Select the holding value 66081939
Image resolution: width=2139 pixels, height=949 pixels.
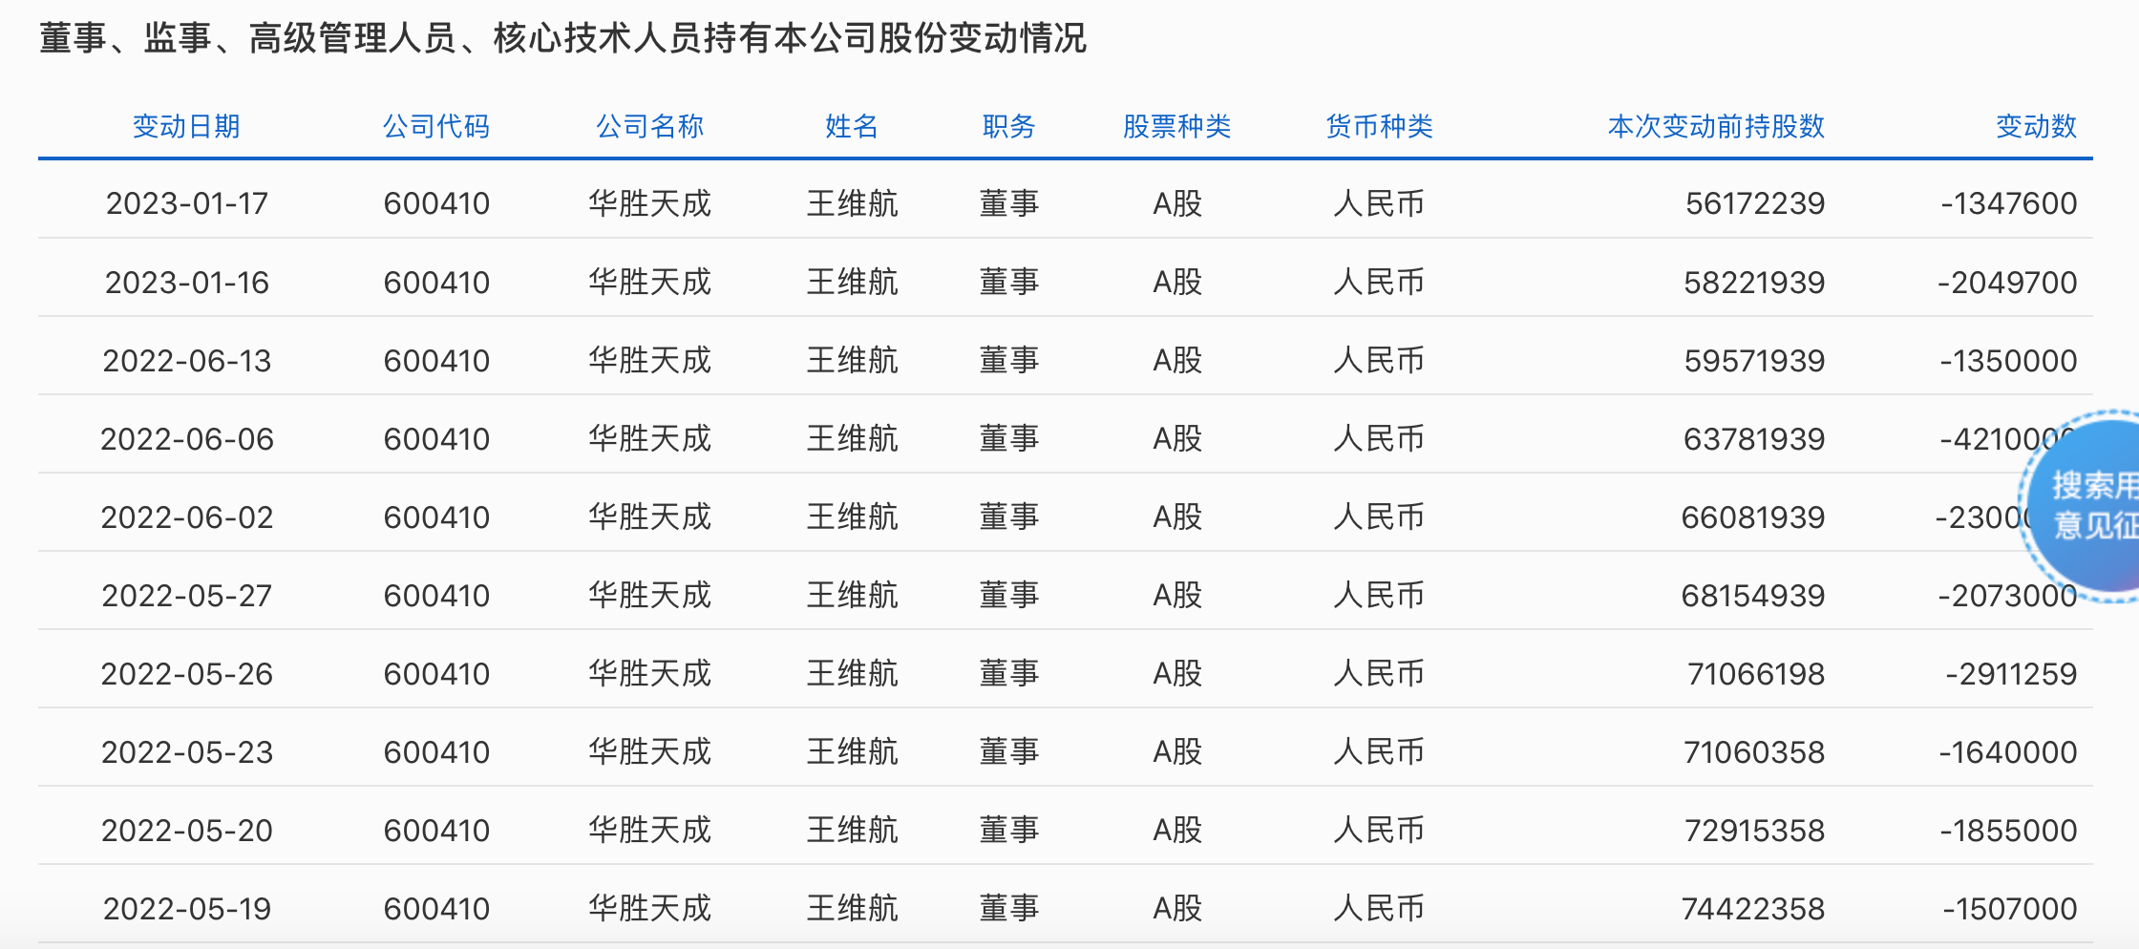[x=1753, y=517]
